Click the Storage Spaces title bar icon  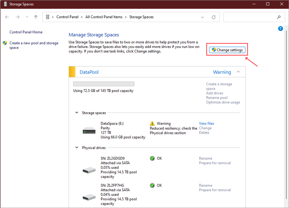coord(6,4)
